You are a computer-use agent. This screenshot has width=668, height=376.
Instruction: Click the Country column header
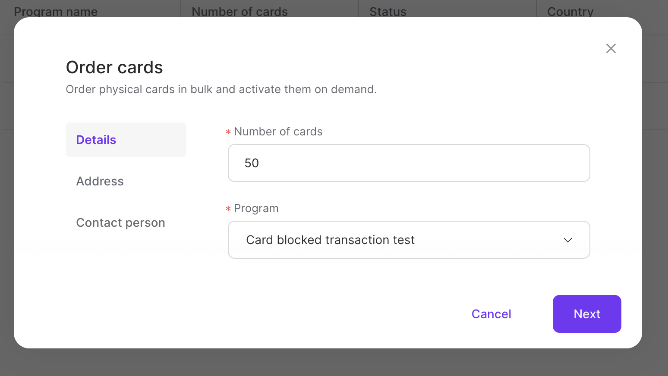coord(570,12)
